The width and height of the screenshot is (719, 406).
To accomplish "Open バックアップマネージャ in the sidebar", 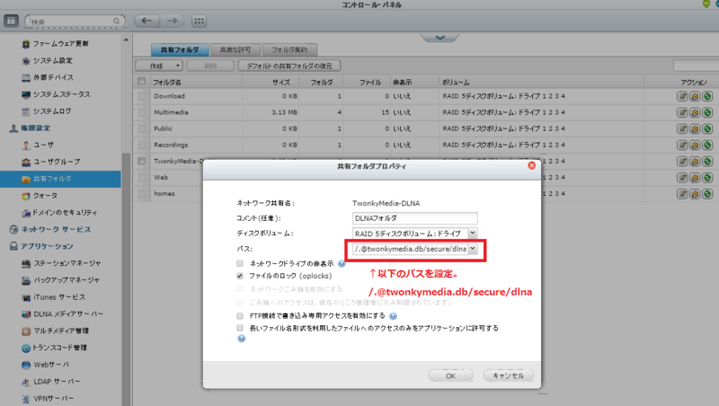I will (x=60, y=280).
